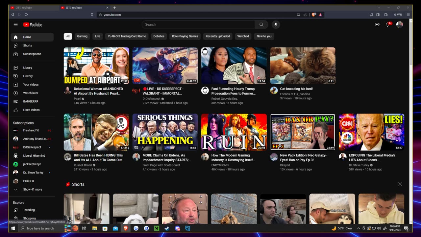Open Windows Task View

coord(84,228)
